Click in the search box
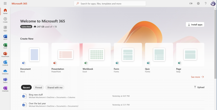Screen dimensions: 217x110 tap(110, 4)
